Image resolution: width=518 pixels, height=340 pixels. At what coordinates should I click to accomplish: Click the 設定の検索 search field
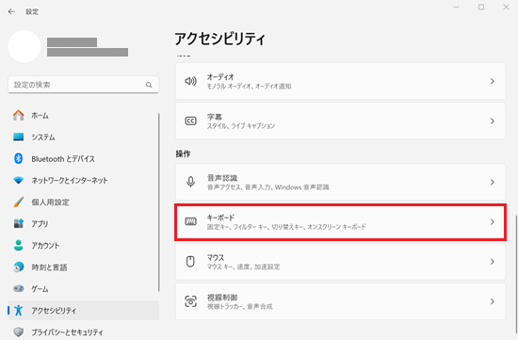(83, 85)
